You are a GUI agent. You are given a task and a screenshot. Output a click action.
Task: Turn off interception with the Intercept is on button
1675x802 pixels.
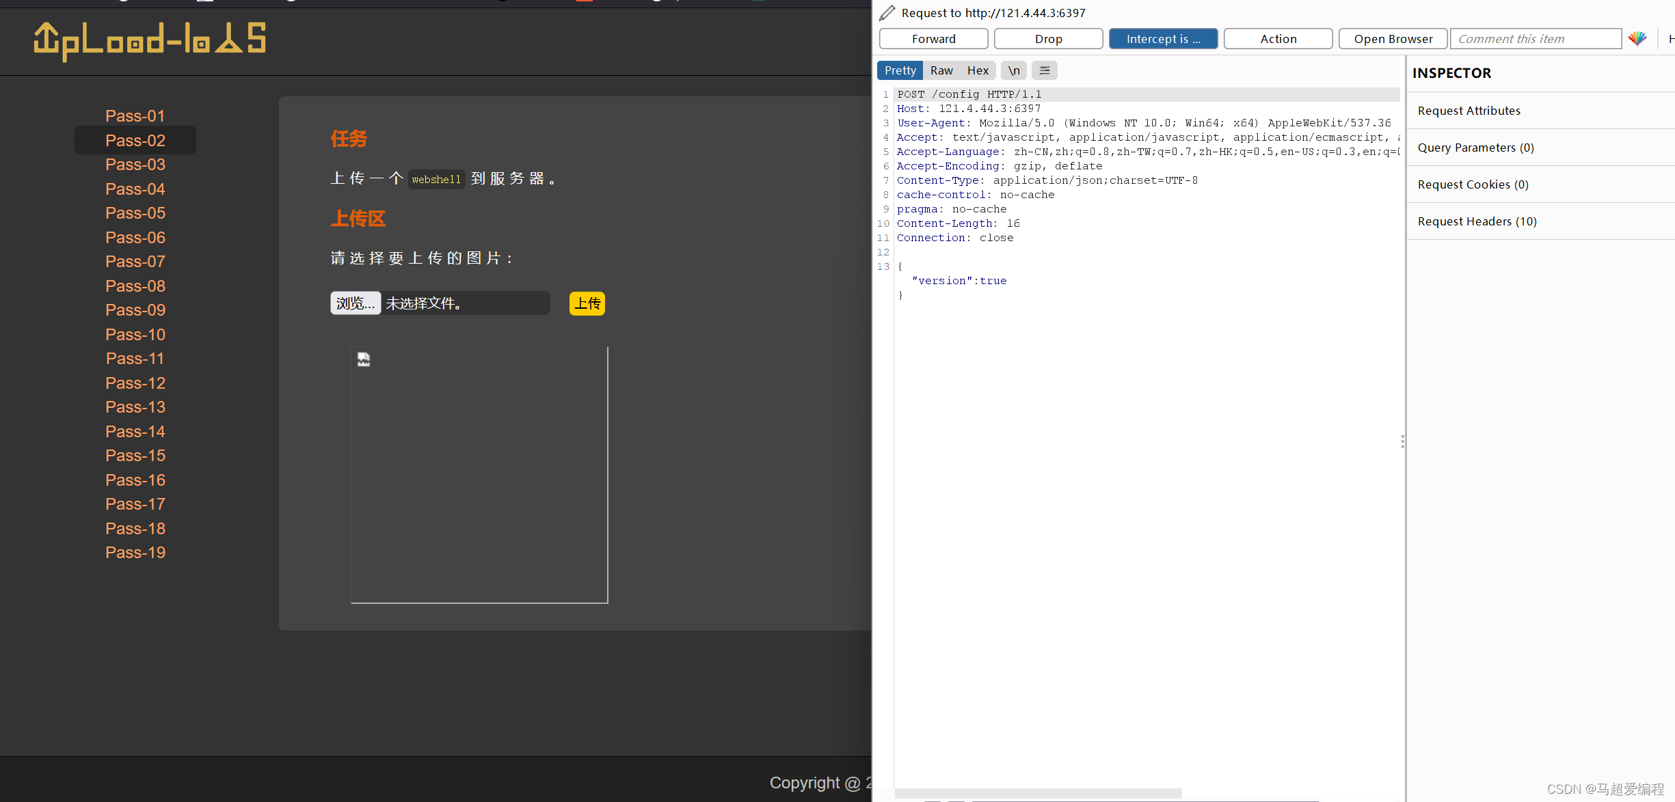tap(1163, 38)
